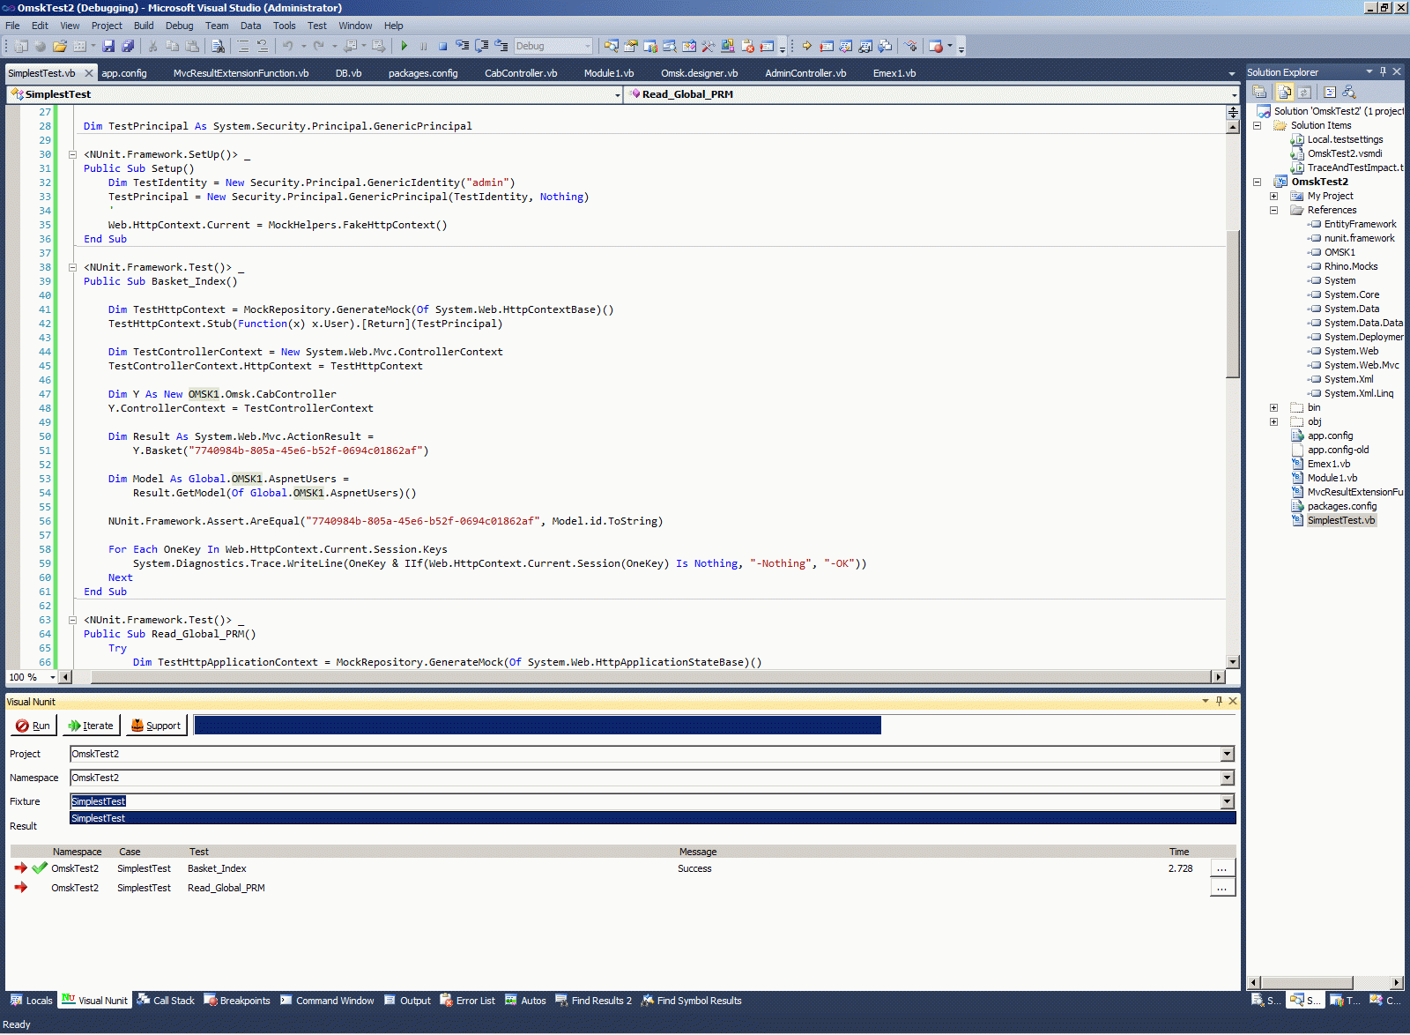This screenshot has width=1410, height=1035.
Task: Click the Uncomment selection toolbar icon
Action: tap(263, 46)
